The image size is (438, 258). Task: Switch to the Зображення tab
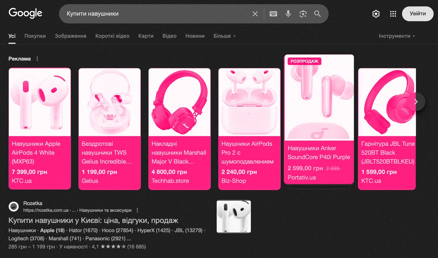click(x=70, y=36)
